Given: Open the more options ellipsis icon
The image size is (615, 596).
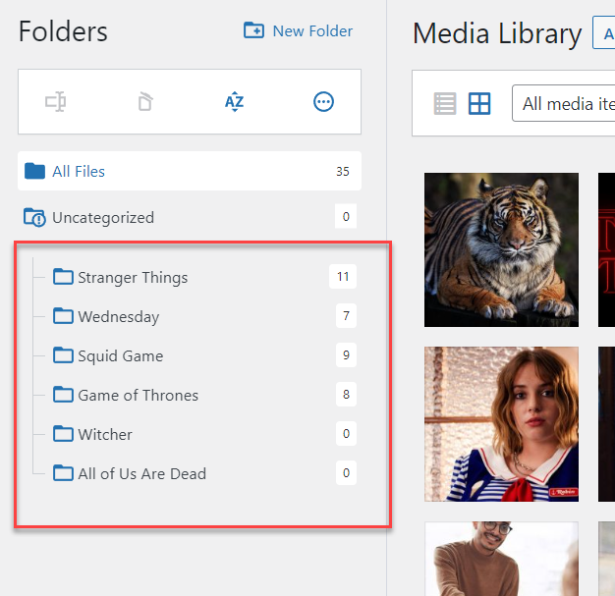Looking at the screenshot, I should [x=323, y=101].
